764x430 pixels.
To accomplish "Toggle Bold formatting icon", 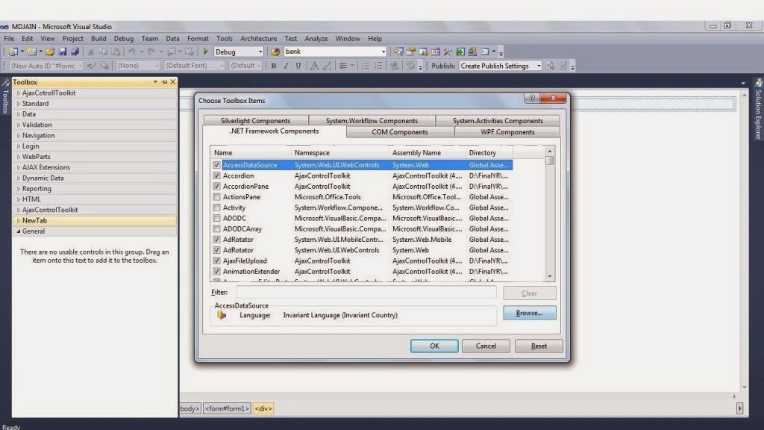I will click(x=273, y=66).
